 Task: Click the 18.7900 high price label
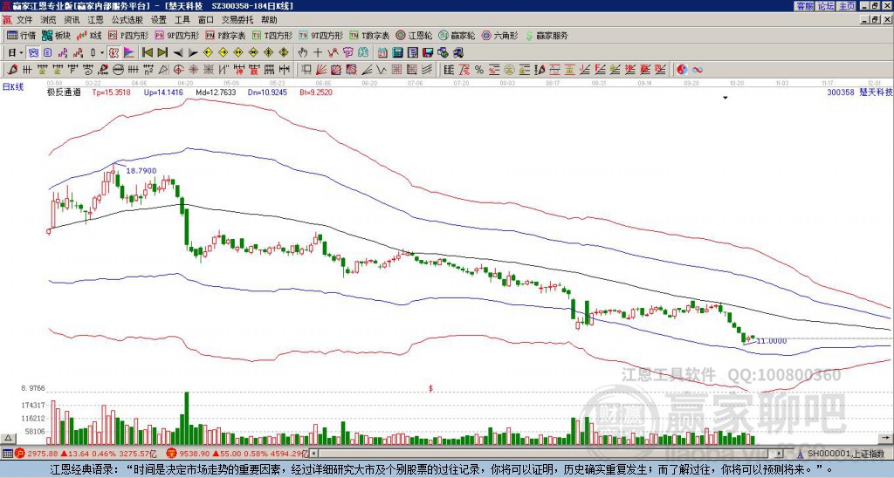141,171
